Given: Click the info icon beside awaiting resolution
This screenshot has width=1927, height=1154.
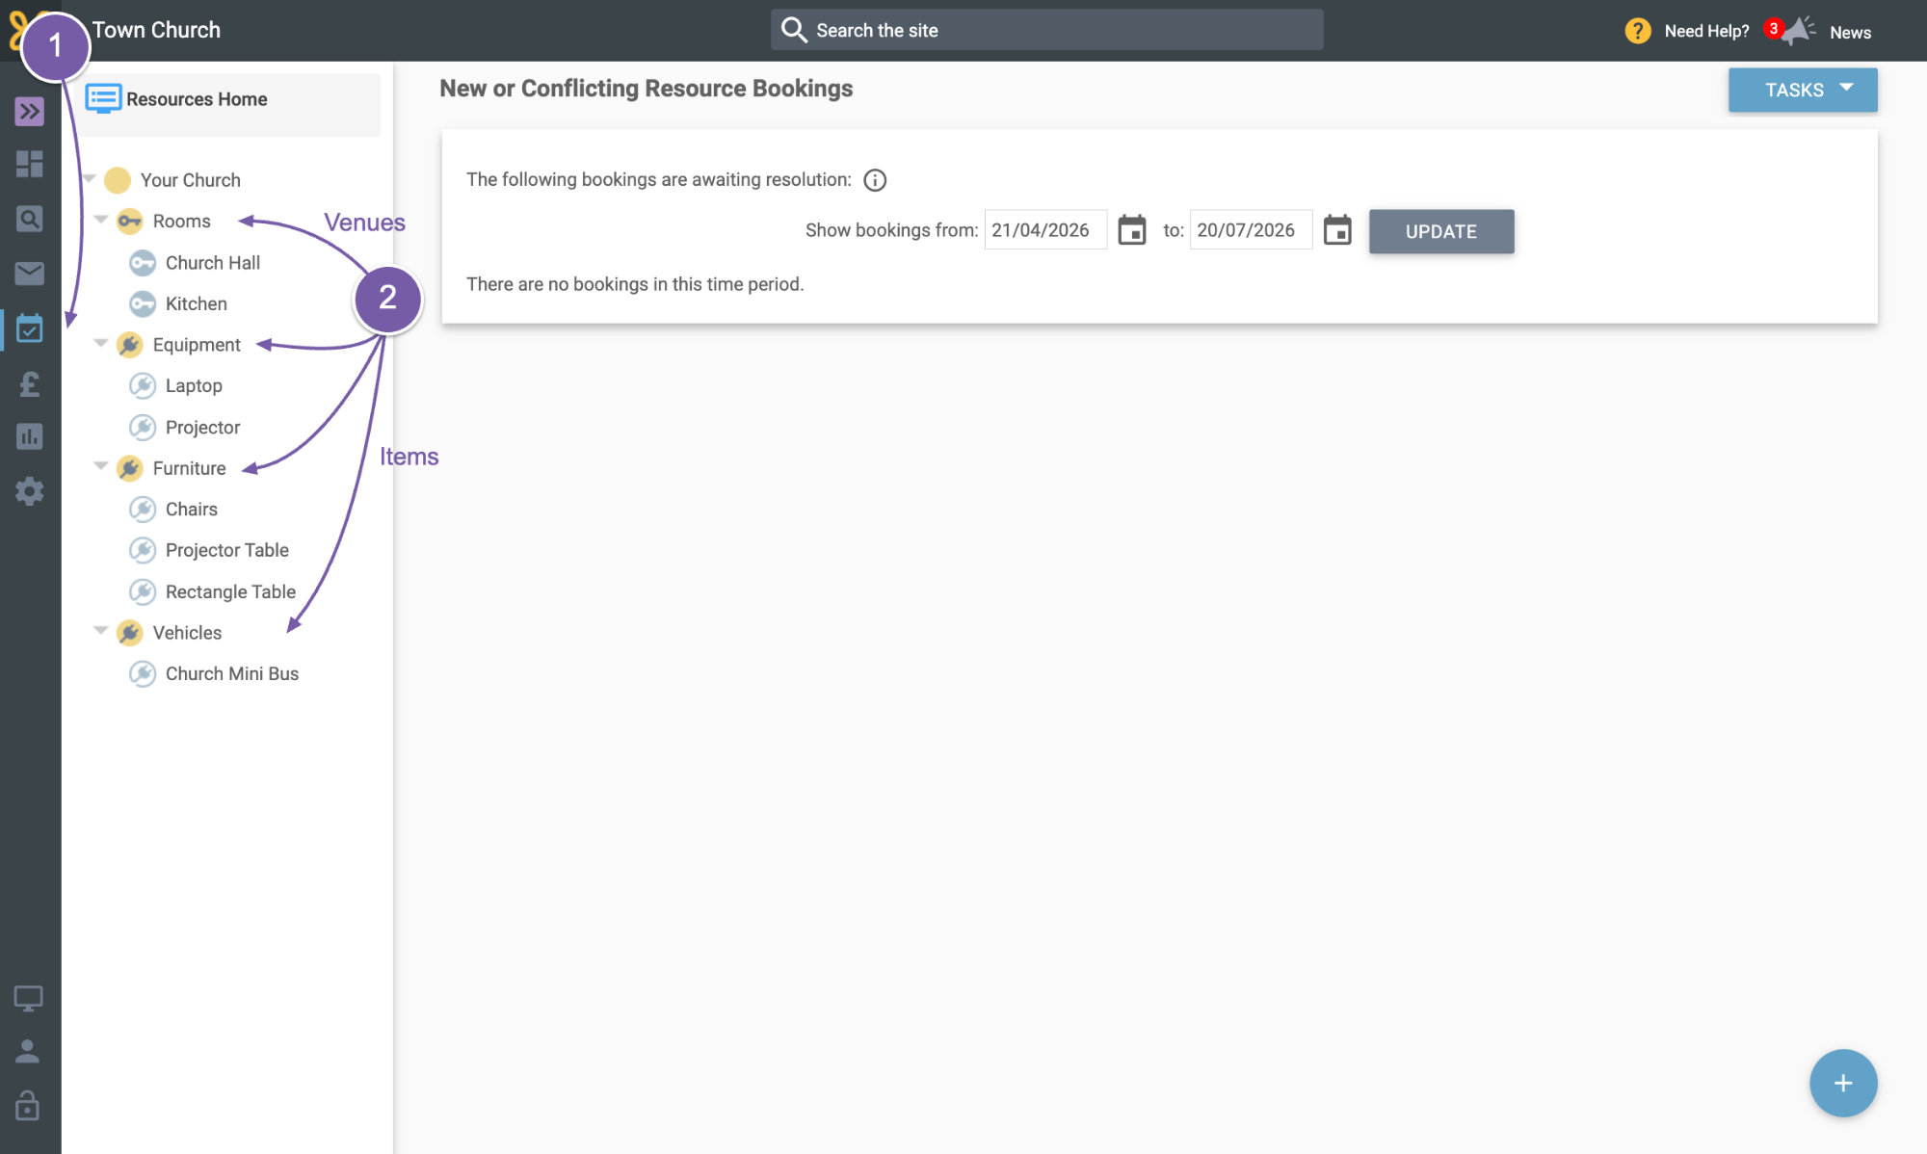Looking at the screenshot, I should pyautogui.click(x=875, y=180).
